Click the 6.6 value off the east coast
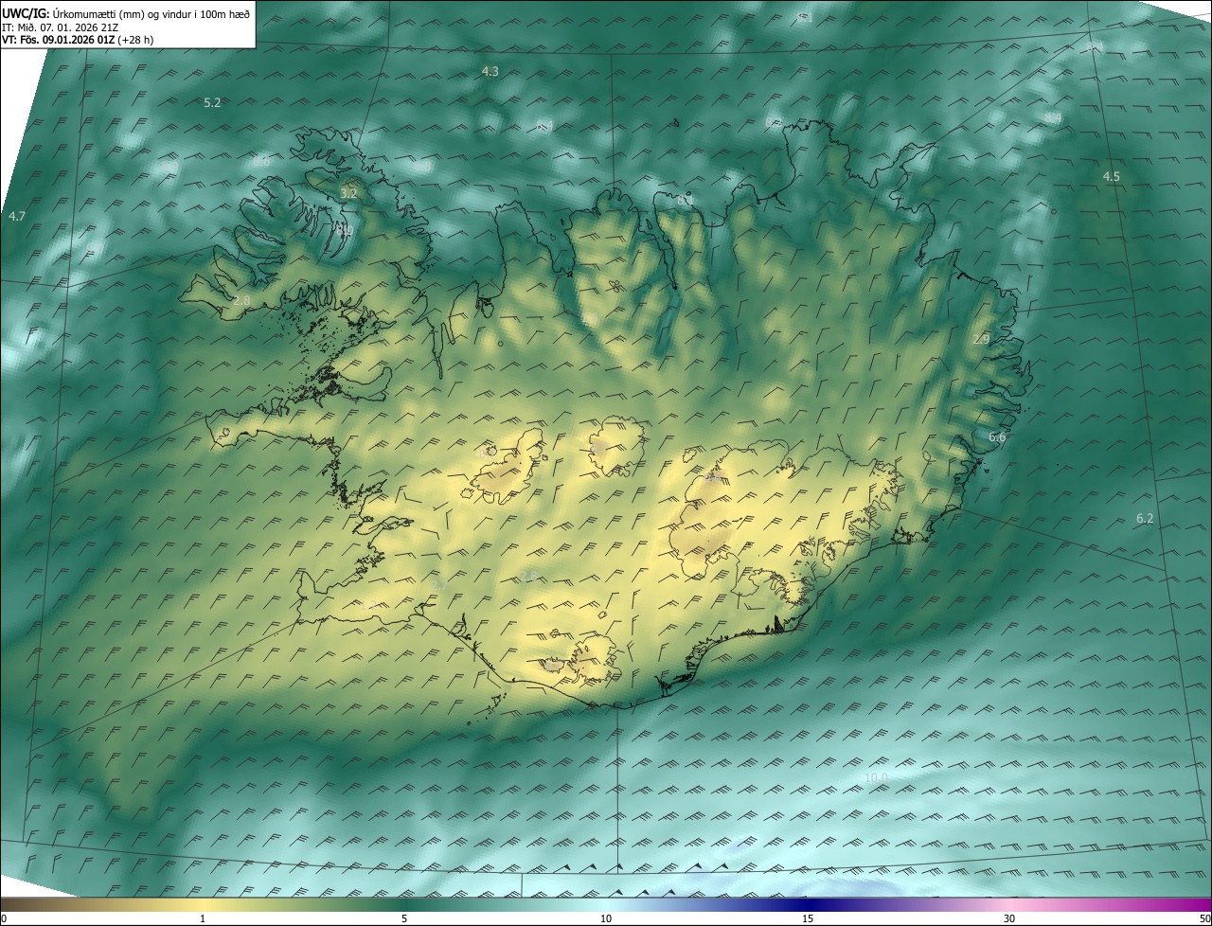The image size is (1212, 926). point(997,437)
